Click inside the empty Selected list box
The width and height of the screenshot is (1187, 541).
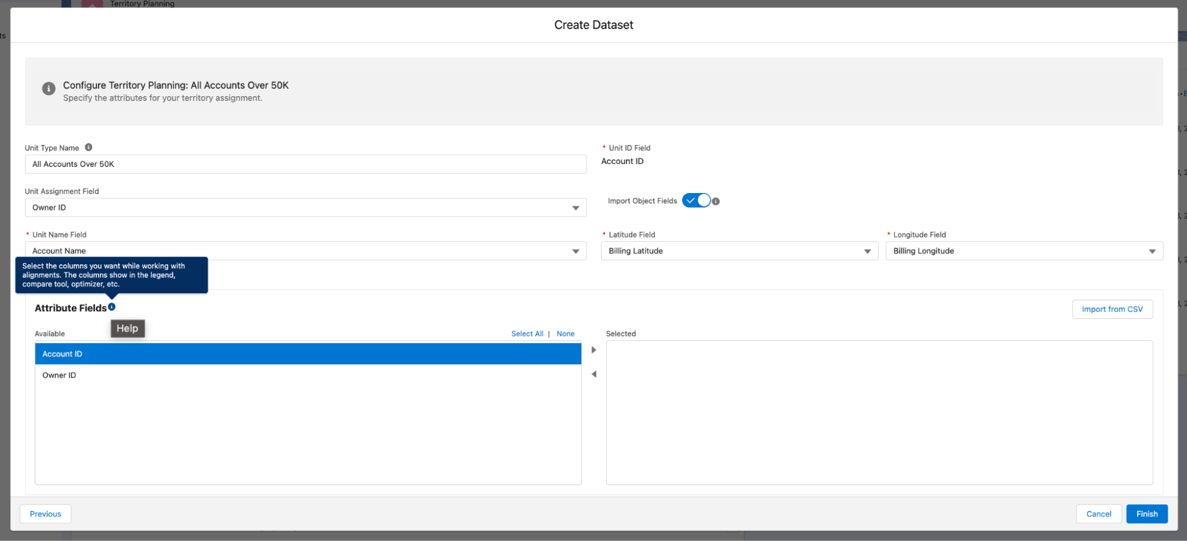pos(879,413)
